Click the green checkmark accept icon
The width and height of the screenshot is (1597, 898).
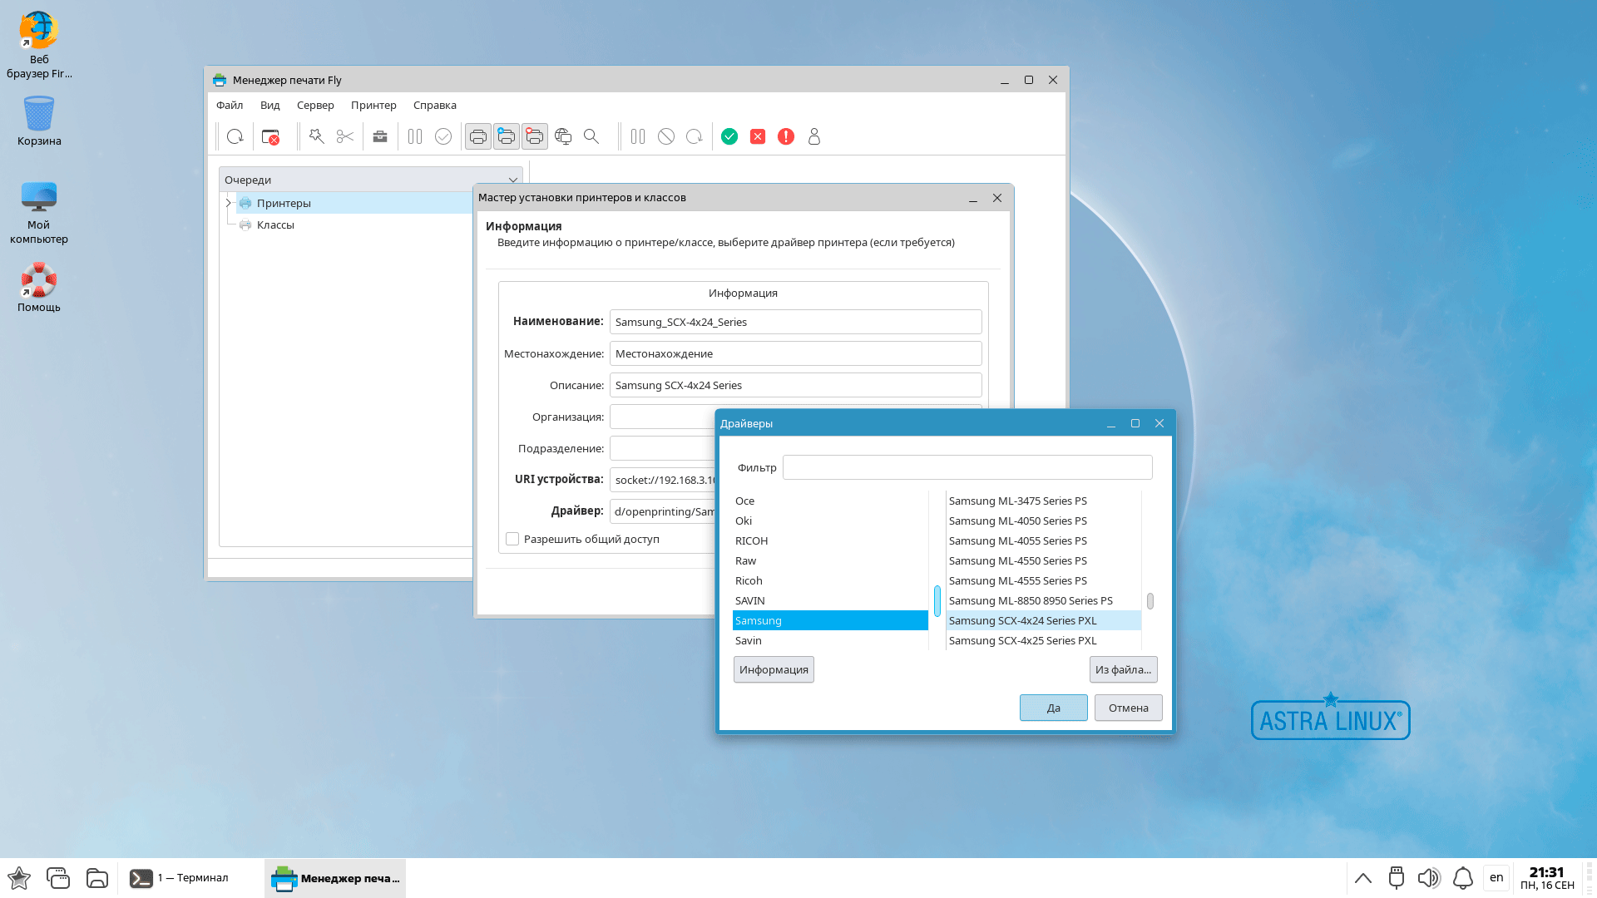[x=729, y=136]
